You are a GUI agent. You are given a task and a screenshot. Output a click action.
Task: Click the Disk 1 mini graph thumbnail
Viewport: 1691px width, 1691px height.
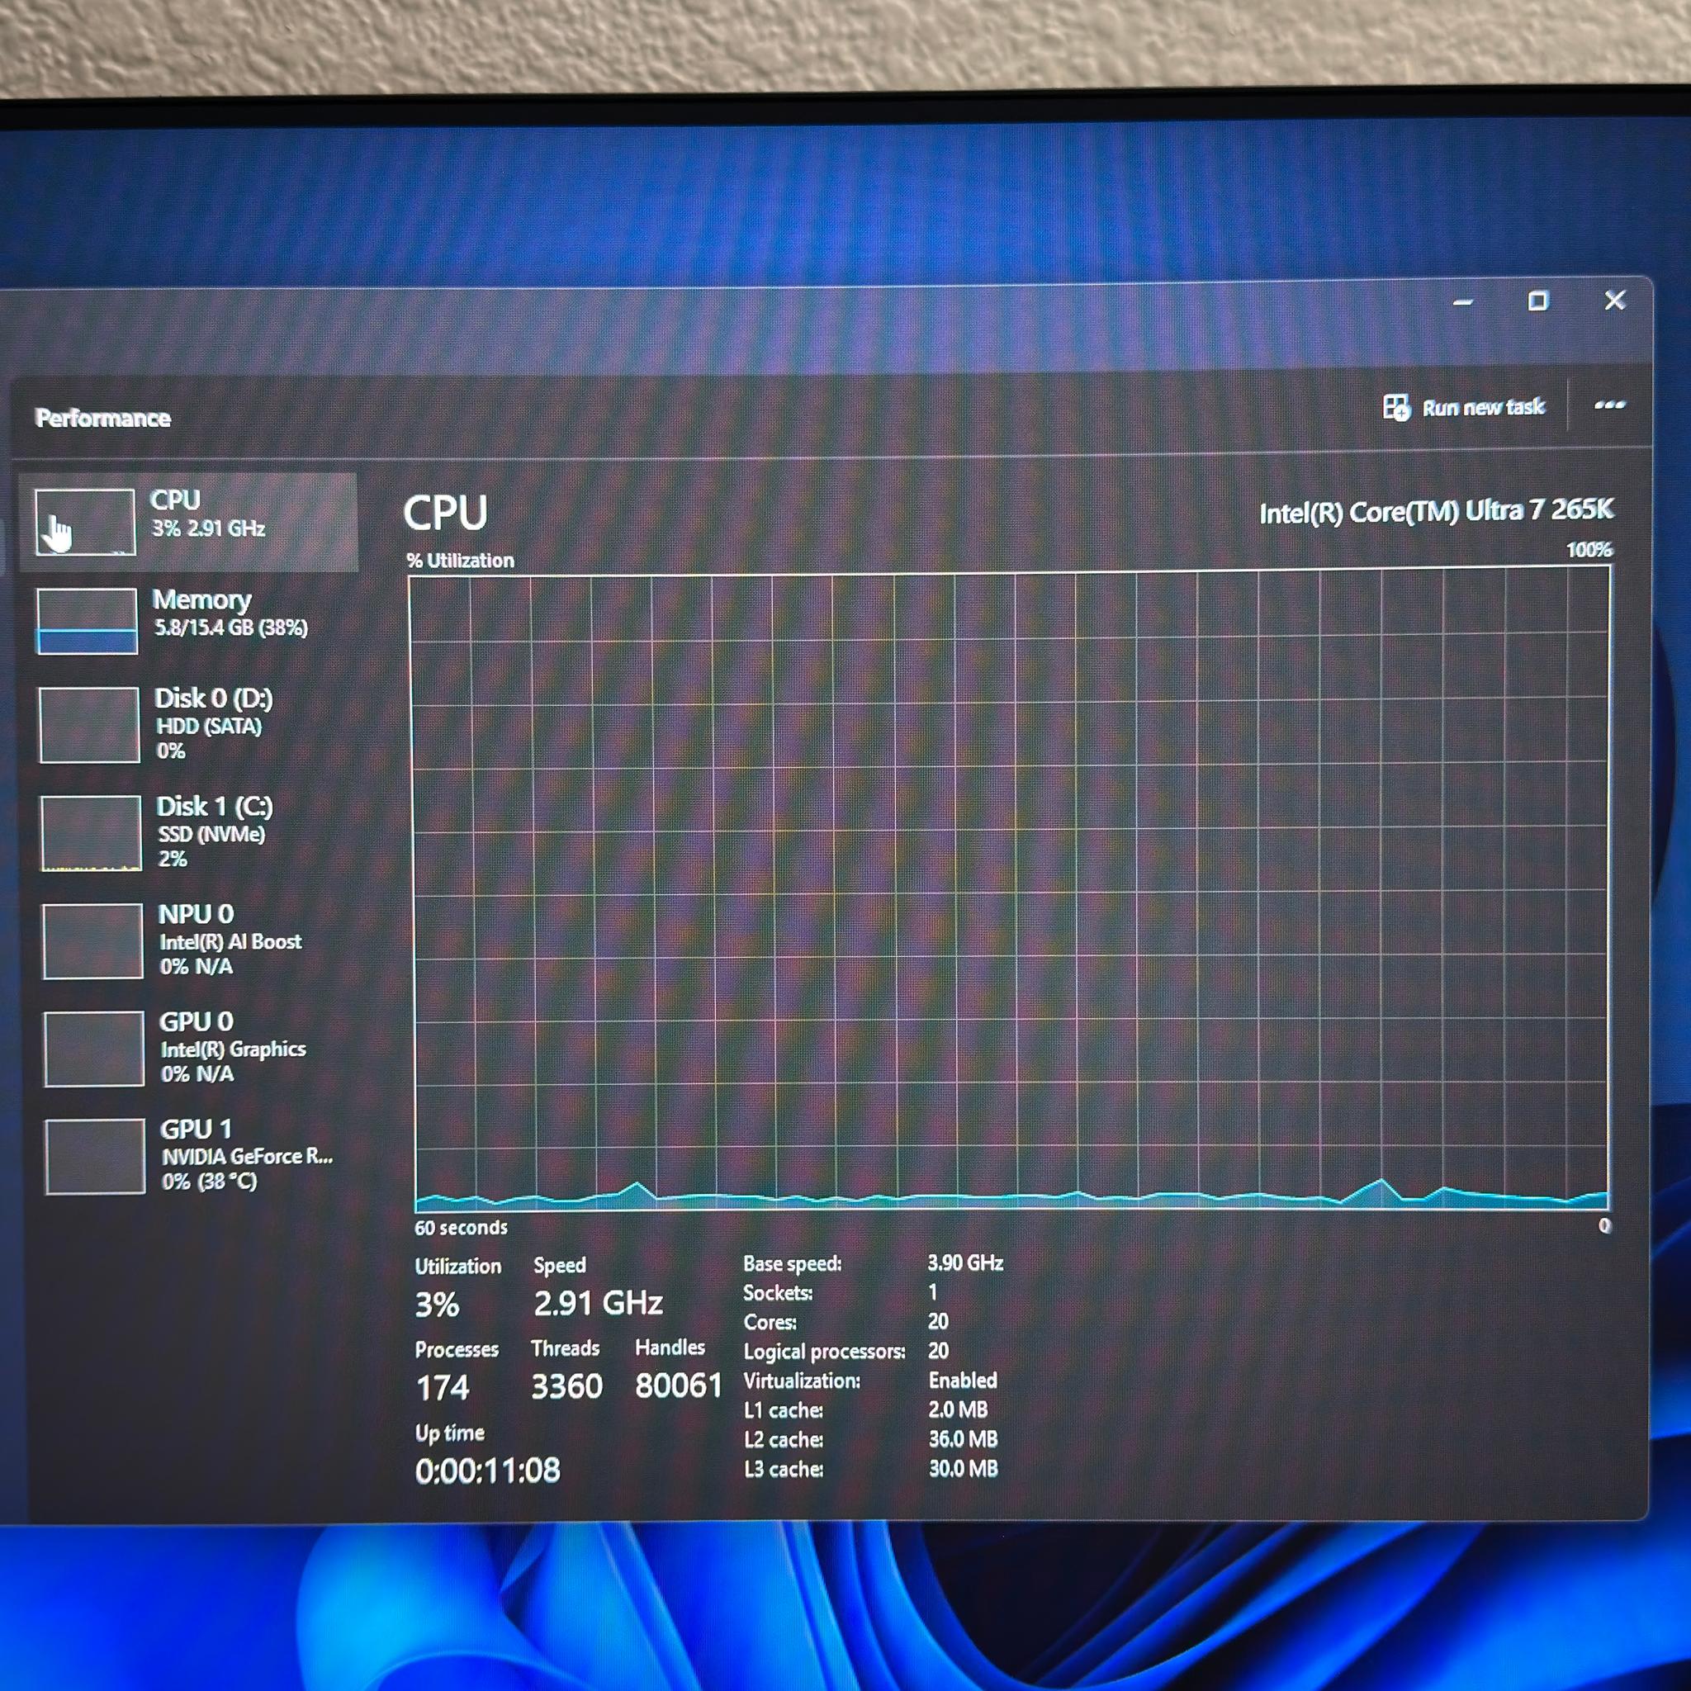click(91, 832)
